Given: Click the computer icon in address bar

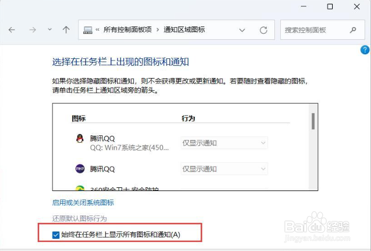Looking at the screenshot, I should pyautogui.click(x=88, y=30).
